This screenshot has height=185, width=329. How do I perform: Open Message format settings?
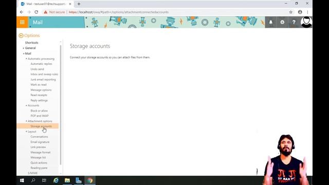coord(41,152)
